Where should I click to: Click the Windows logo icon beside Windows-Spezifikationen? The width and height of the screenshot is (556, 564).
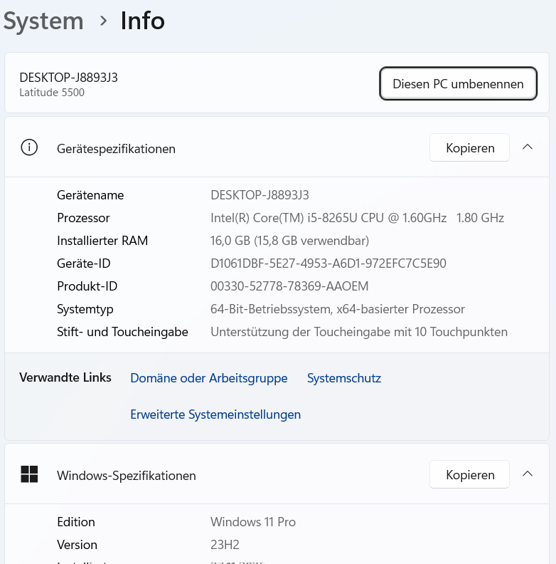pos(29,474)
